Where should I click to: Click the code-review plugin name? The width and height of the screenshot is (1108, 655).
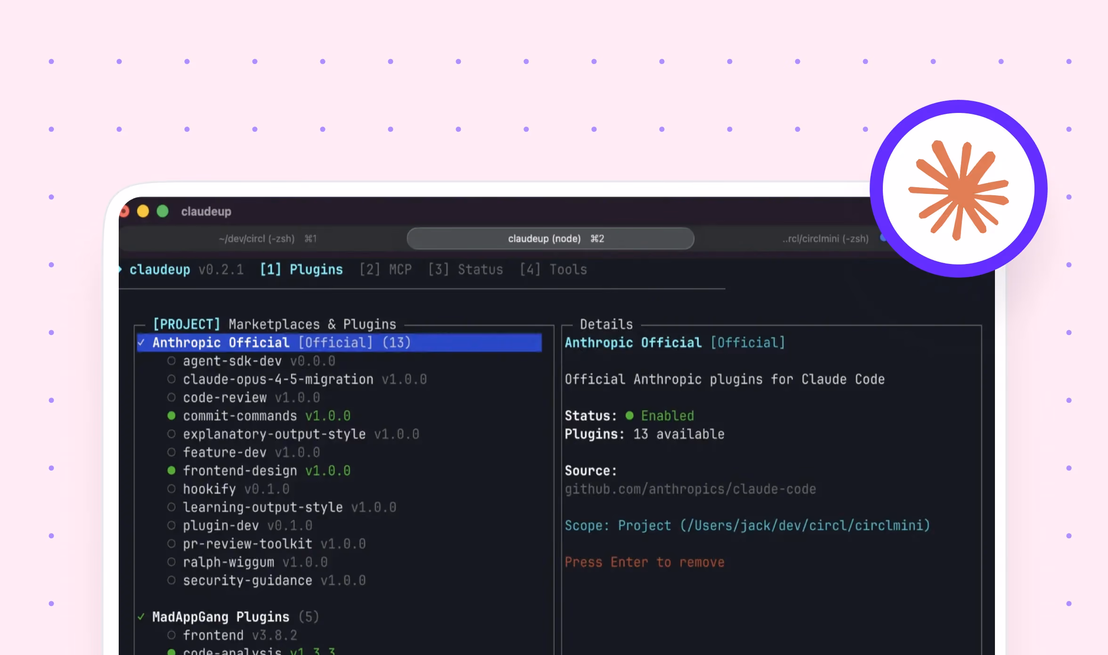click(x=225, y=398)
